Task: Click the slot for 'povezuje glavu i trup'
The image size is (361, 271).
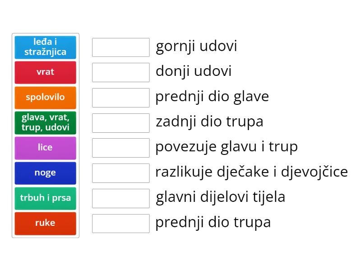Action: click(120, 147)
